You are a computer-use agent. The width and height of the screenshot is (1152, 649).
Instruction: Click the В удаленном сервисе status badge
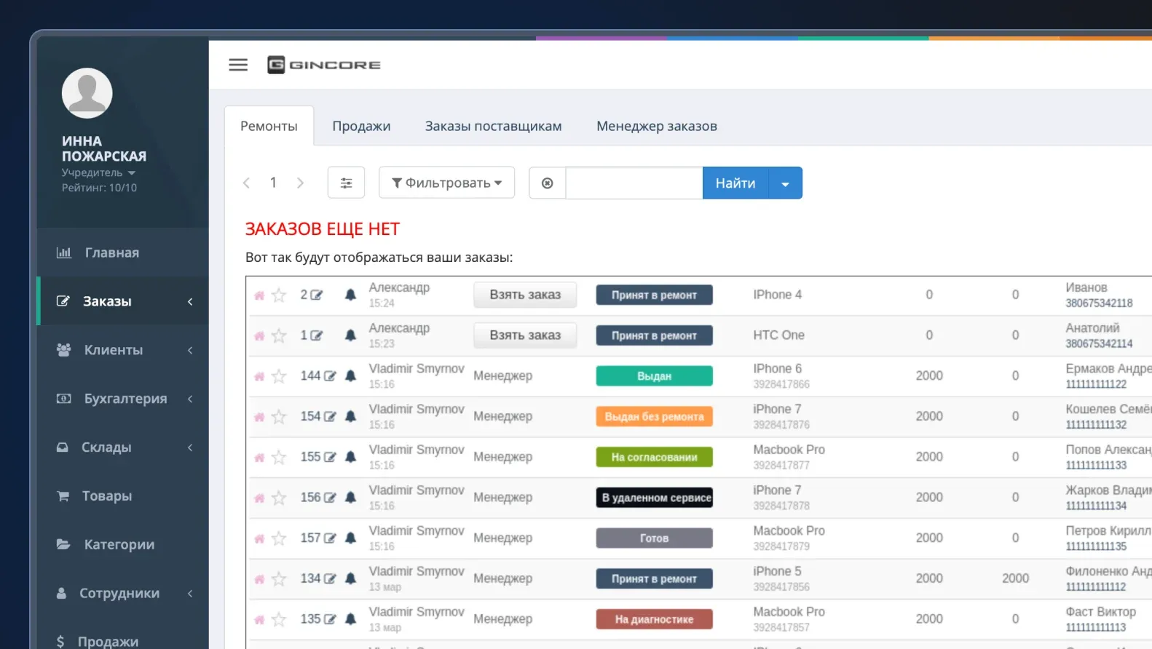654,498
